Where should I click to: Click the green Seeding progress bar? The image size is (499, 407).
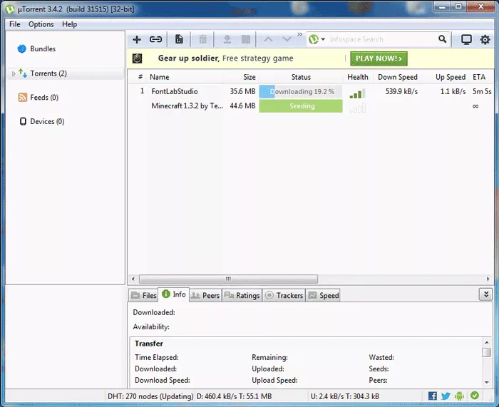pyautogui.click(x=301, y=106)
